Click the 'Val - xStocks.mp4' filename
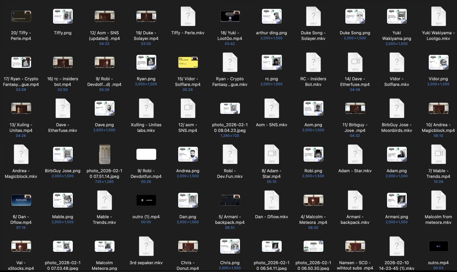This screenshot has height=272, width=457. click(x=21, y=266)
